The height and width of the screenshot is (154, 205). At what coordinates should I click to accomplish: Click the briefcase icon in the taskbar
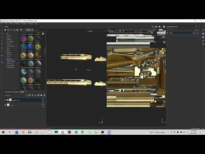click(56, 132)
